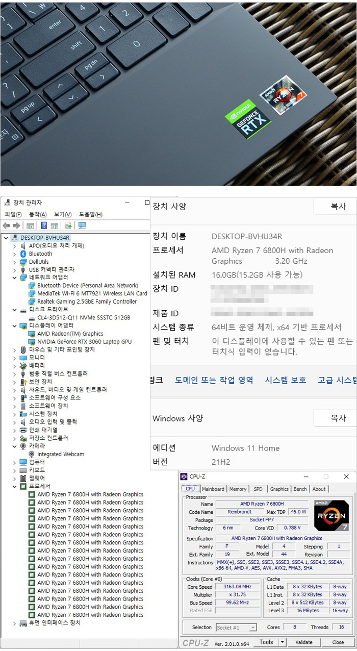357x651 pixels.
Task: Collapse the 네트워크 어댑터 category
Action: tap(14, 278)
